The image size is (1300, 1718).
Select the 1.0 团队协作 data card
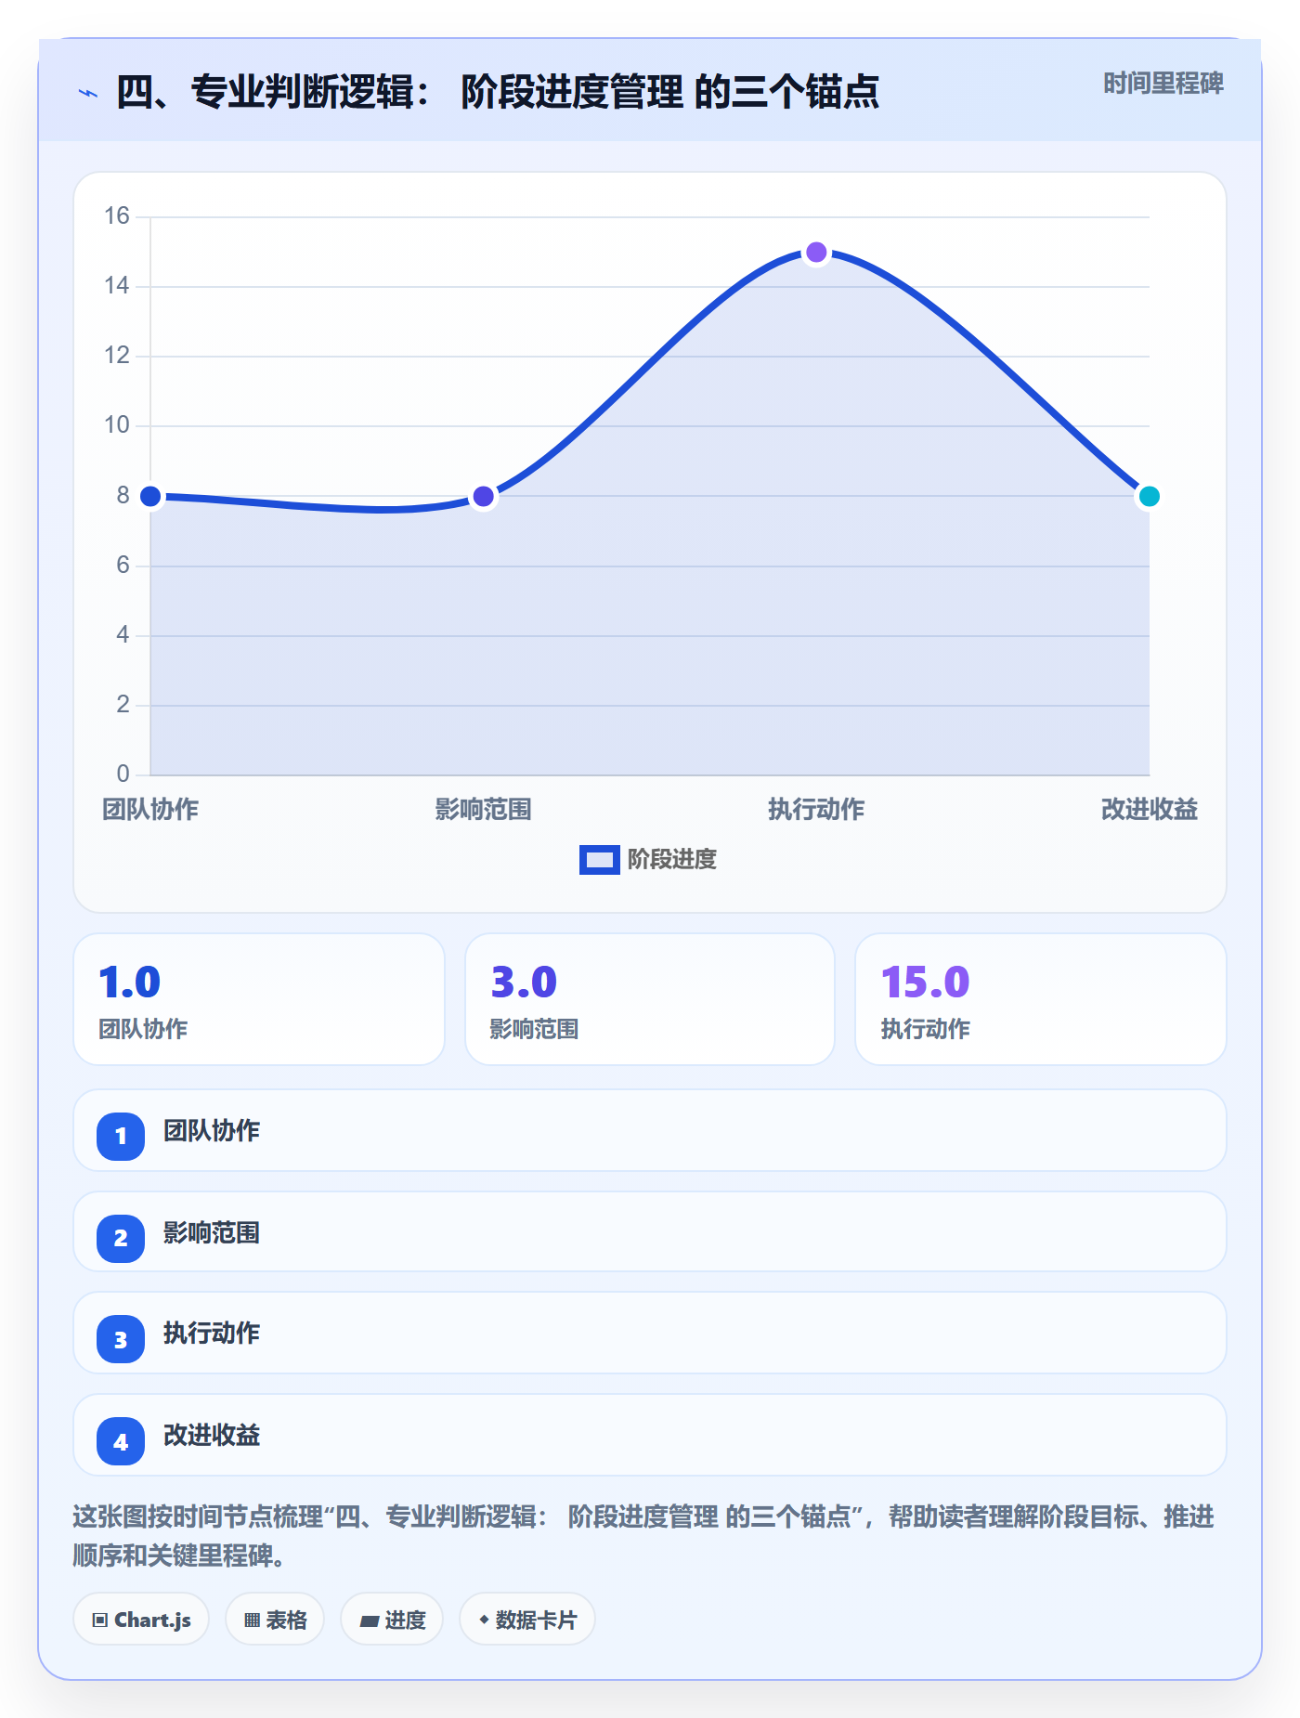pos(259,999)
